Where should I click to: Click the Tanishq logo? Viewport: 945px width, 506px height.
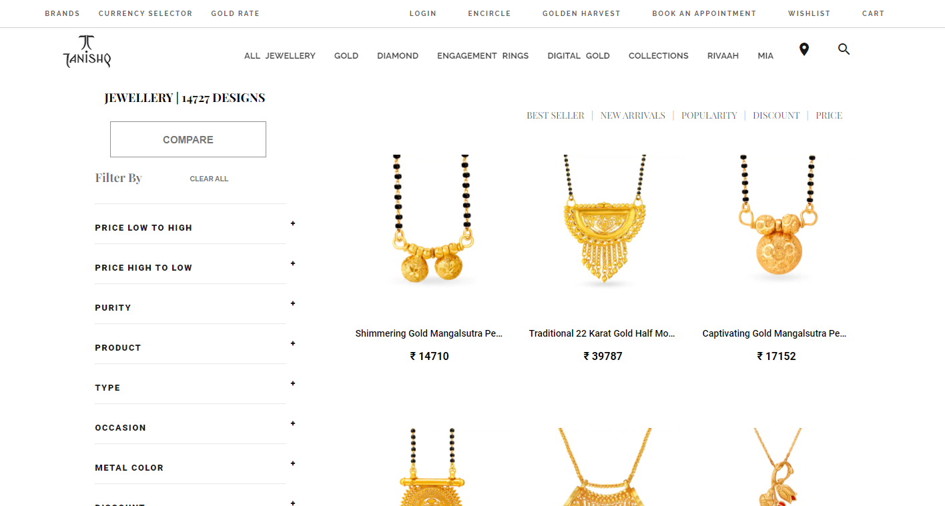pos(87,51)
